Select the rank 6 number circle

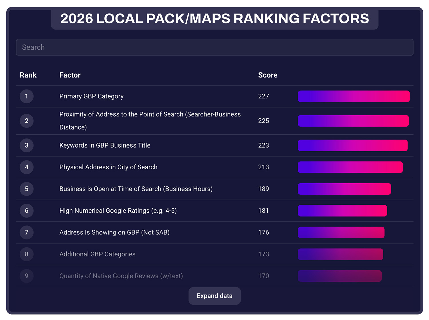point(26,211)
